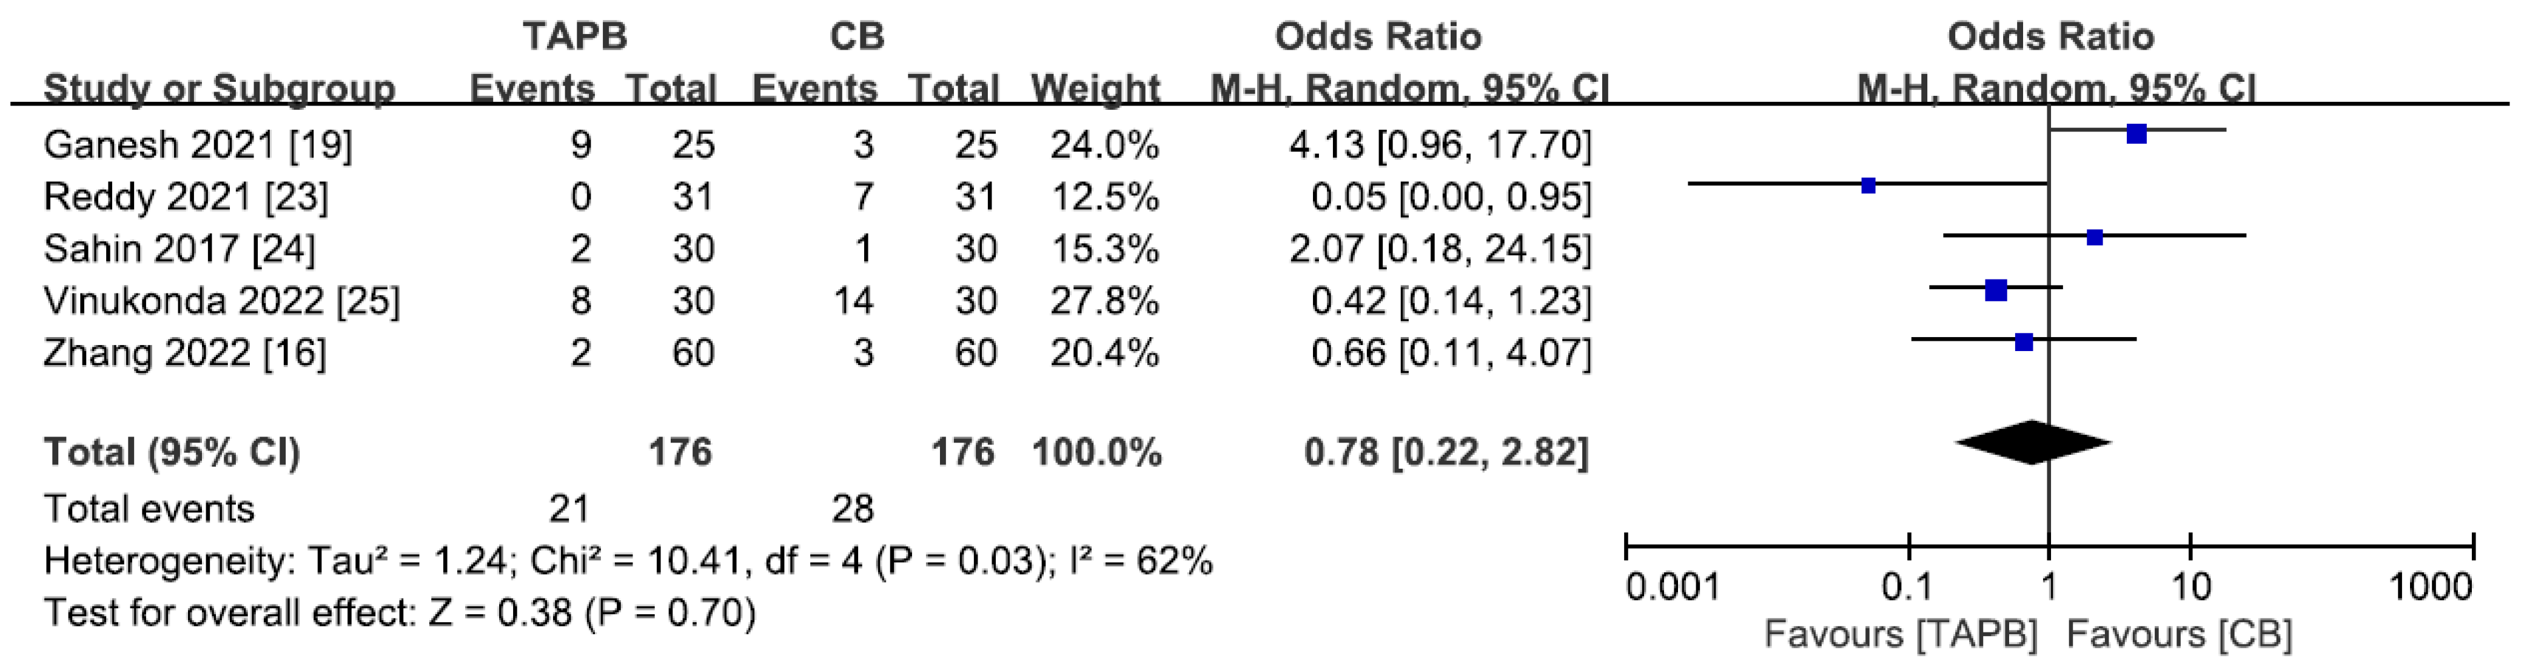This screenshot has height=670, width=2524.
Task: Click the Zhang 2022 study label
Action: point(147,353)
